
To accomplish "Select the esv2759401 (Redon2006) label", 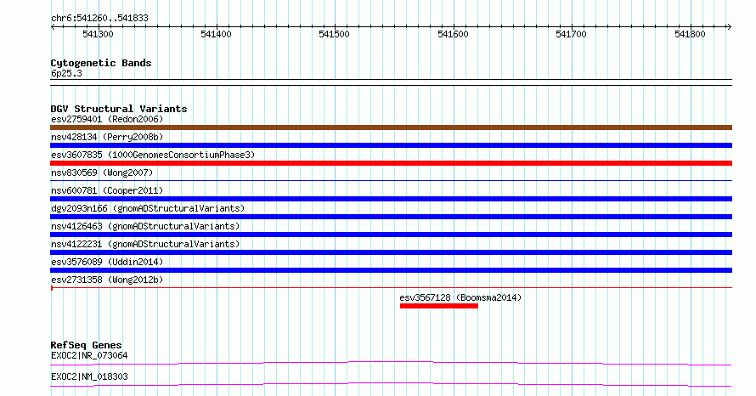I will click(107, 119).
